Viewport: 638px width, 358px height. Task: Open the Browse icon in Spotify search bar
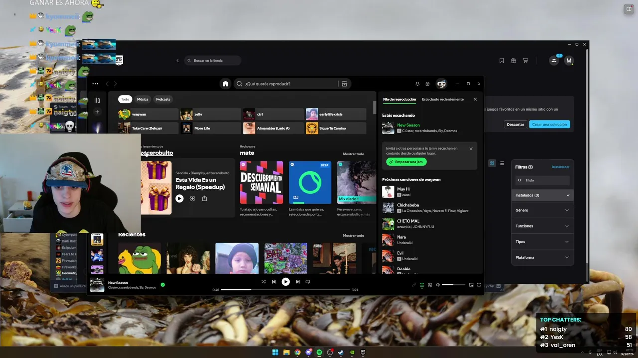(344, 84)
